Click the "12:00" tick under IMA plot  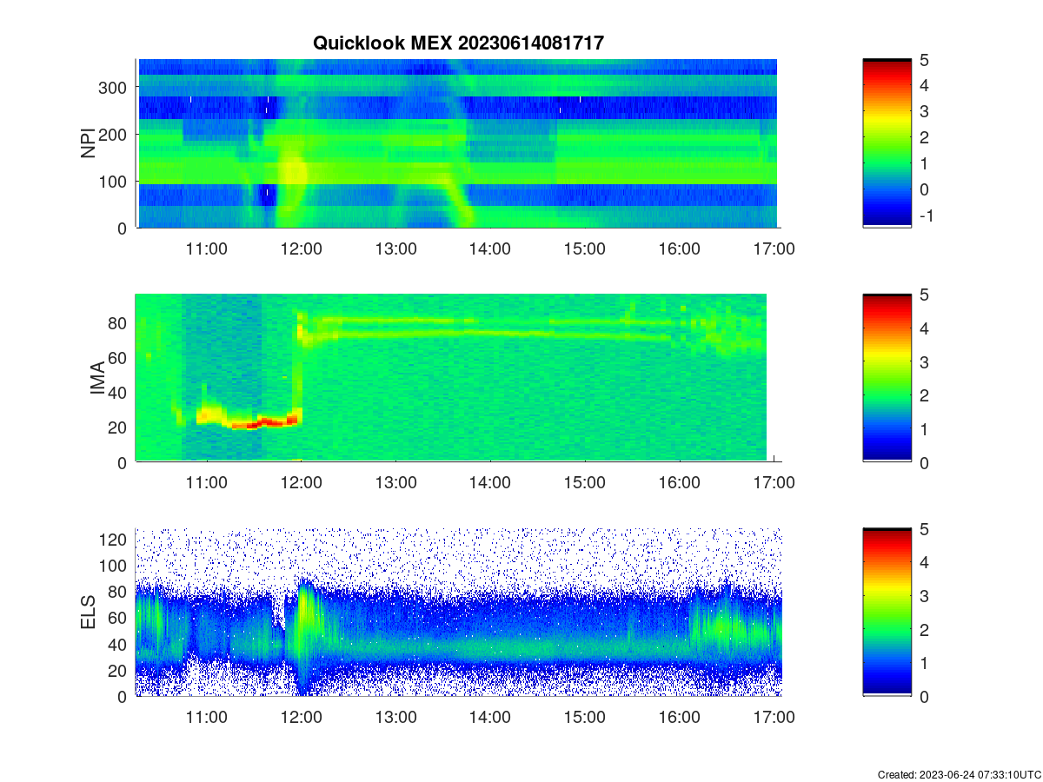(x=302, y=483)
